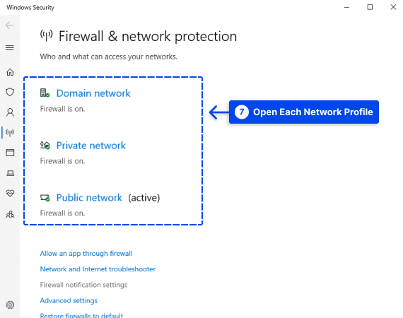This screenshot has width=403, height=318.
Task: Click the back arrow button
Action: tap(9, 25)
